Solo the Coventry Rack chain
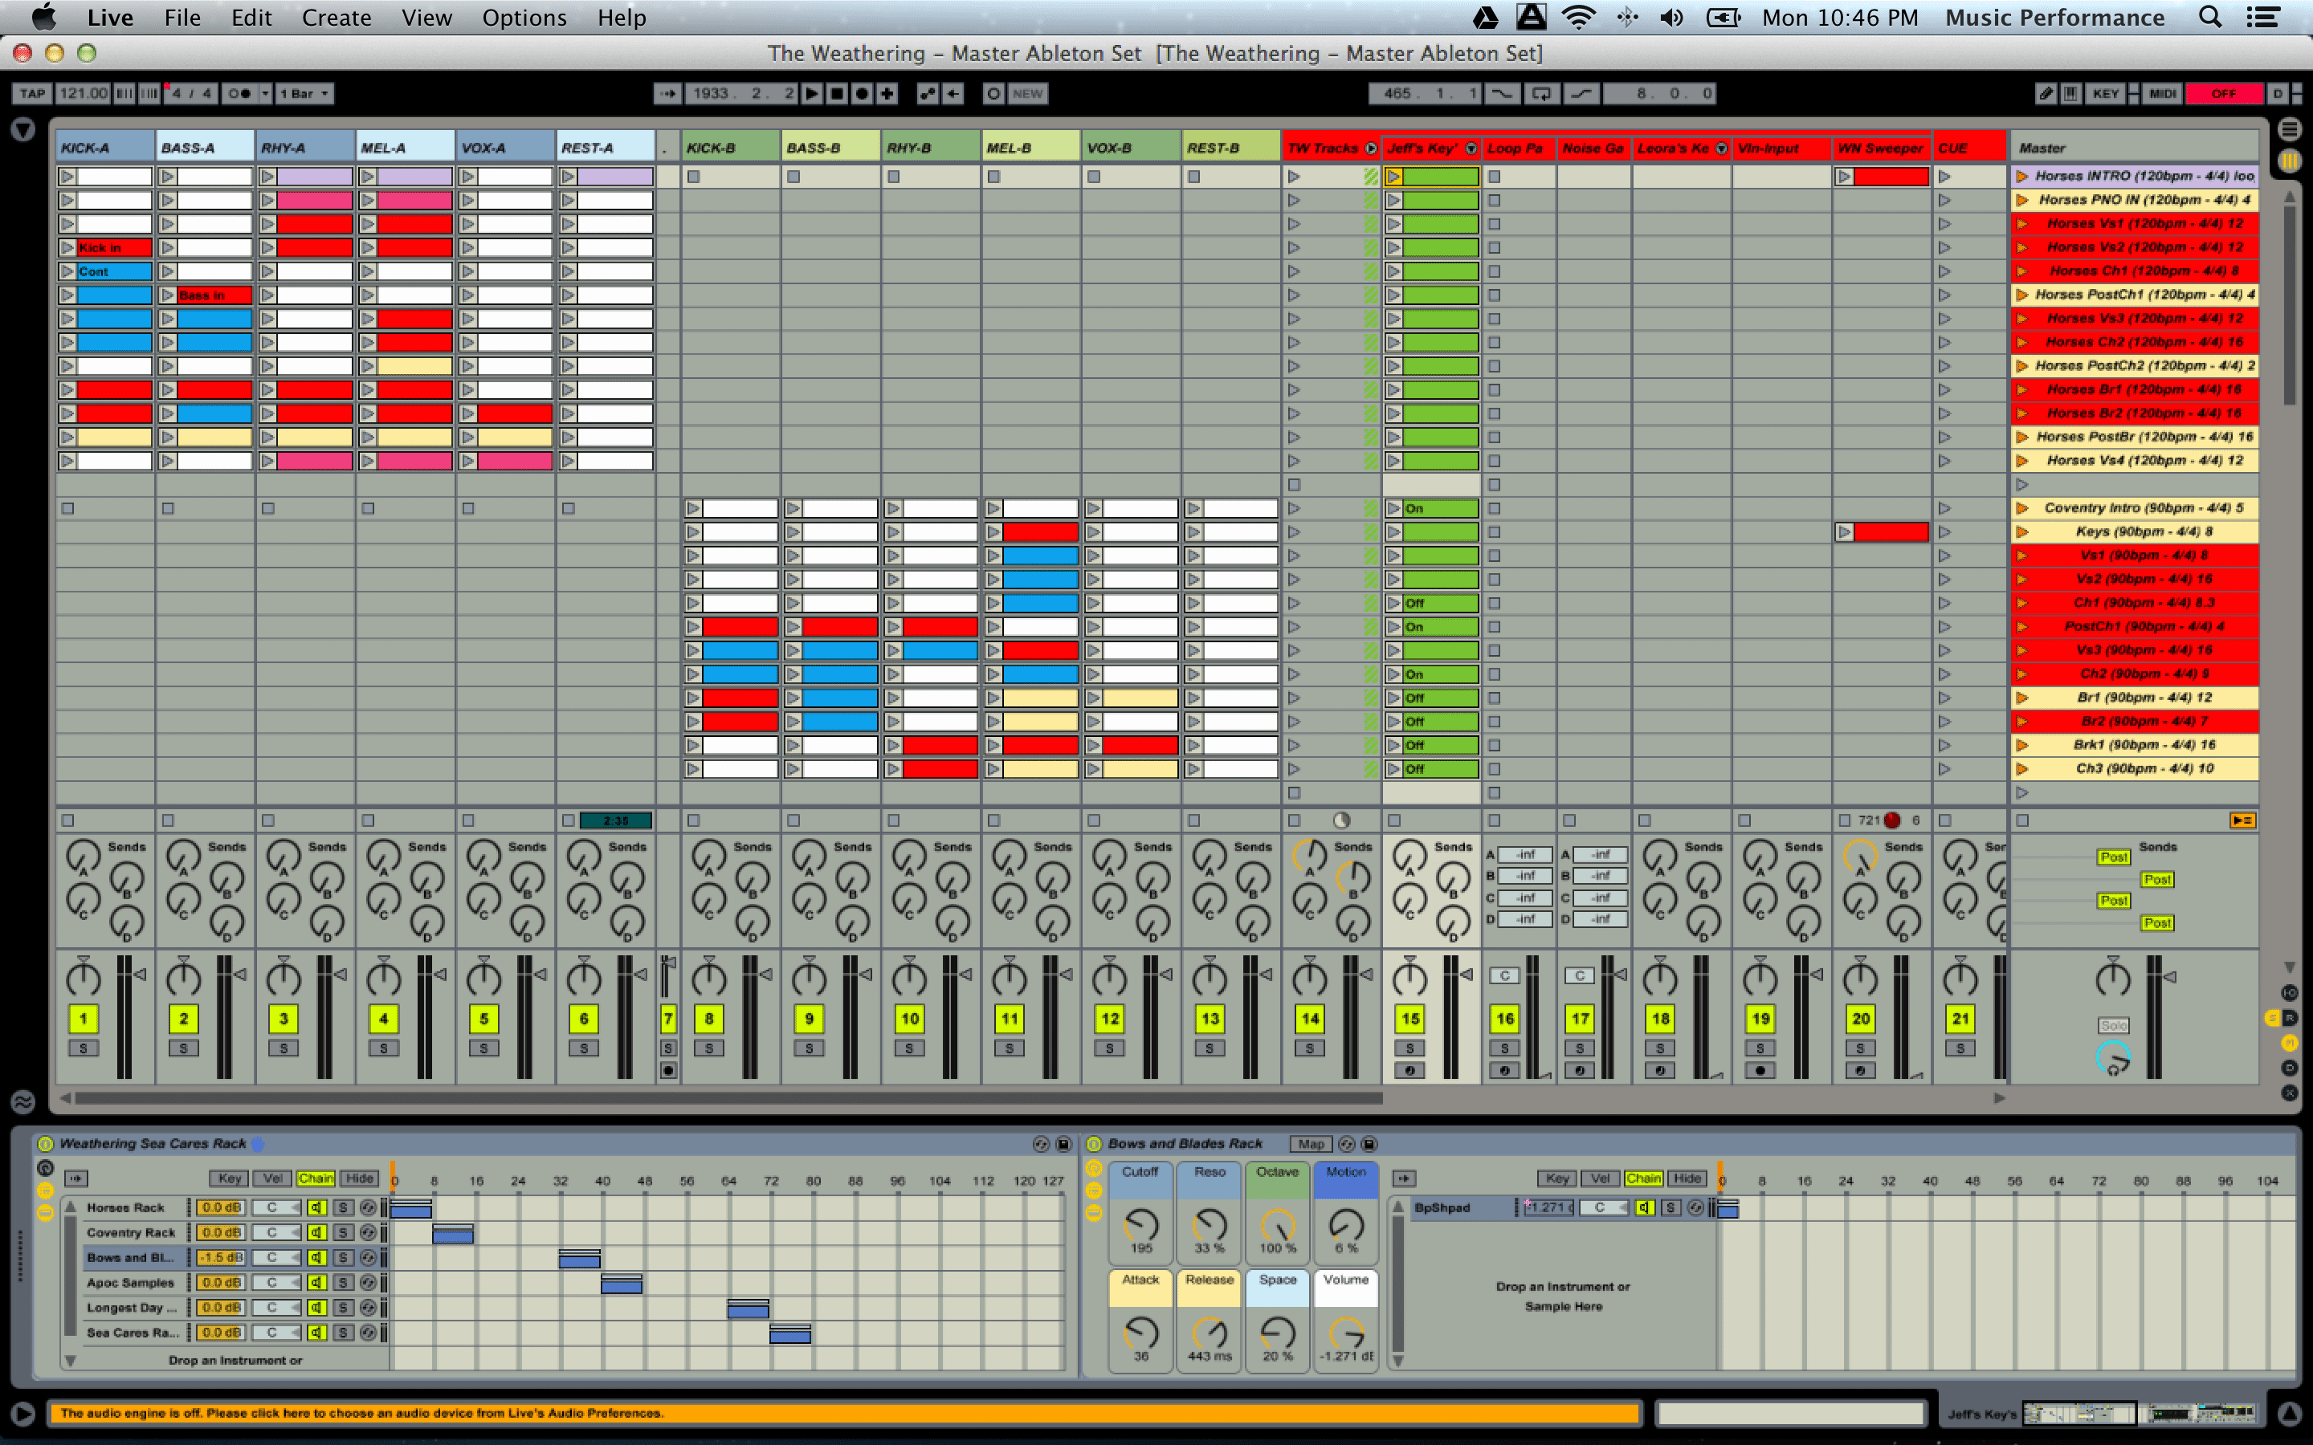 pos(343,1233)
